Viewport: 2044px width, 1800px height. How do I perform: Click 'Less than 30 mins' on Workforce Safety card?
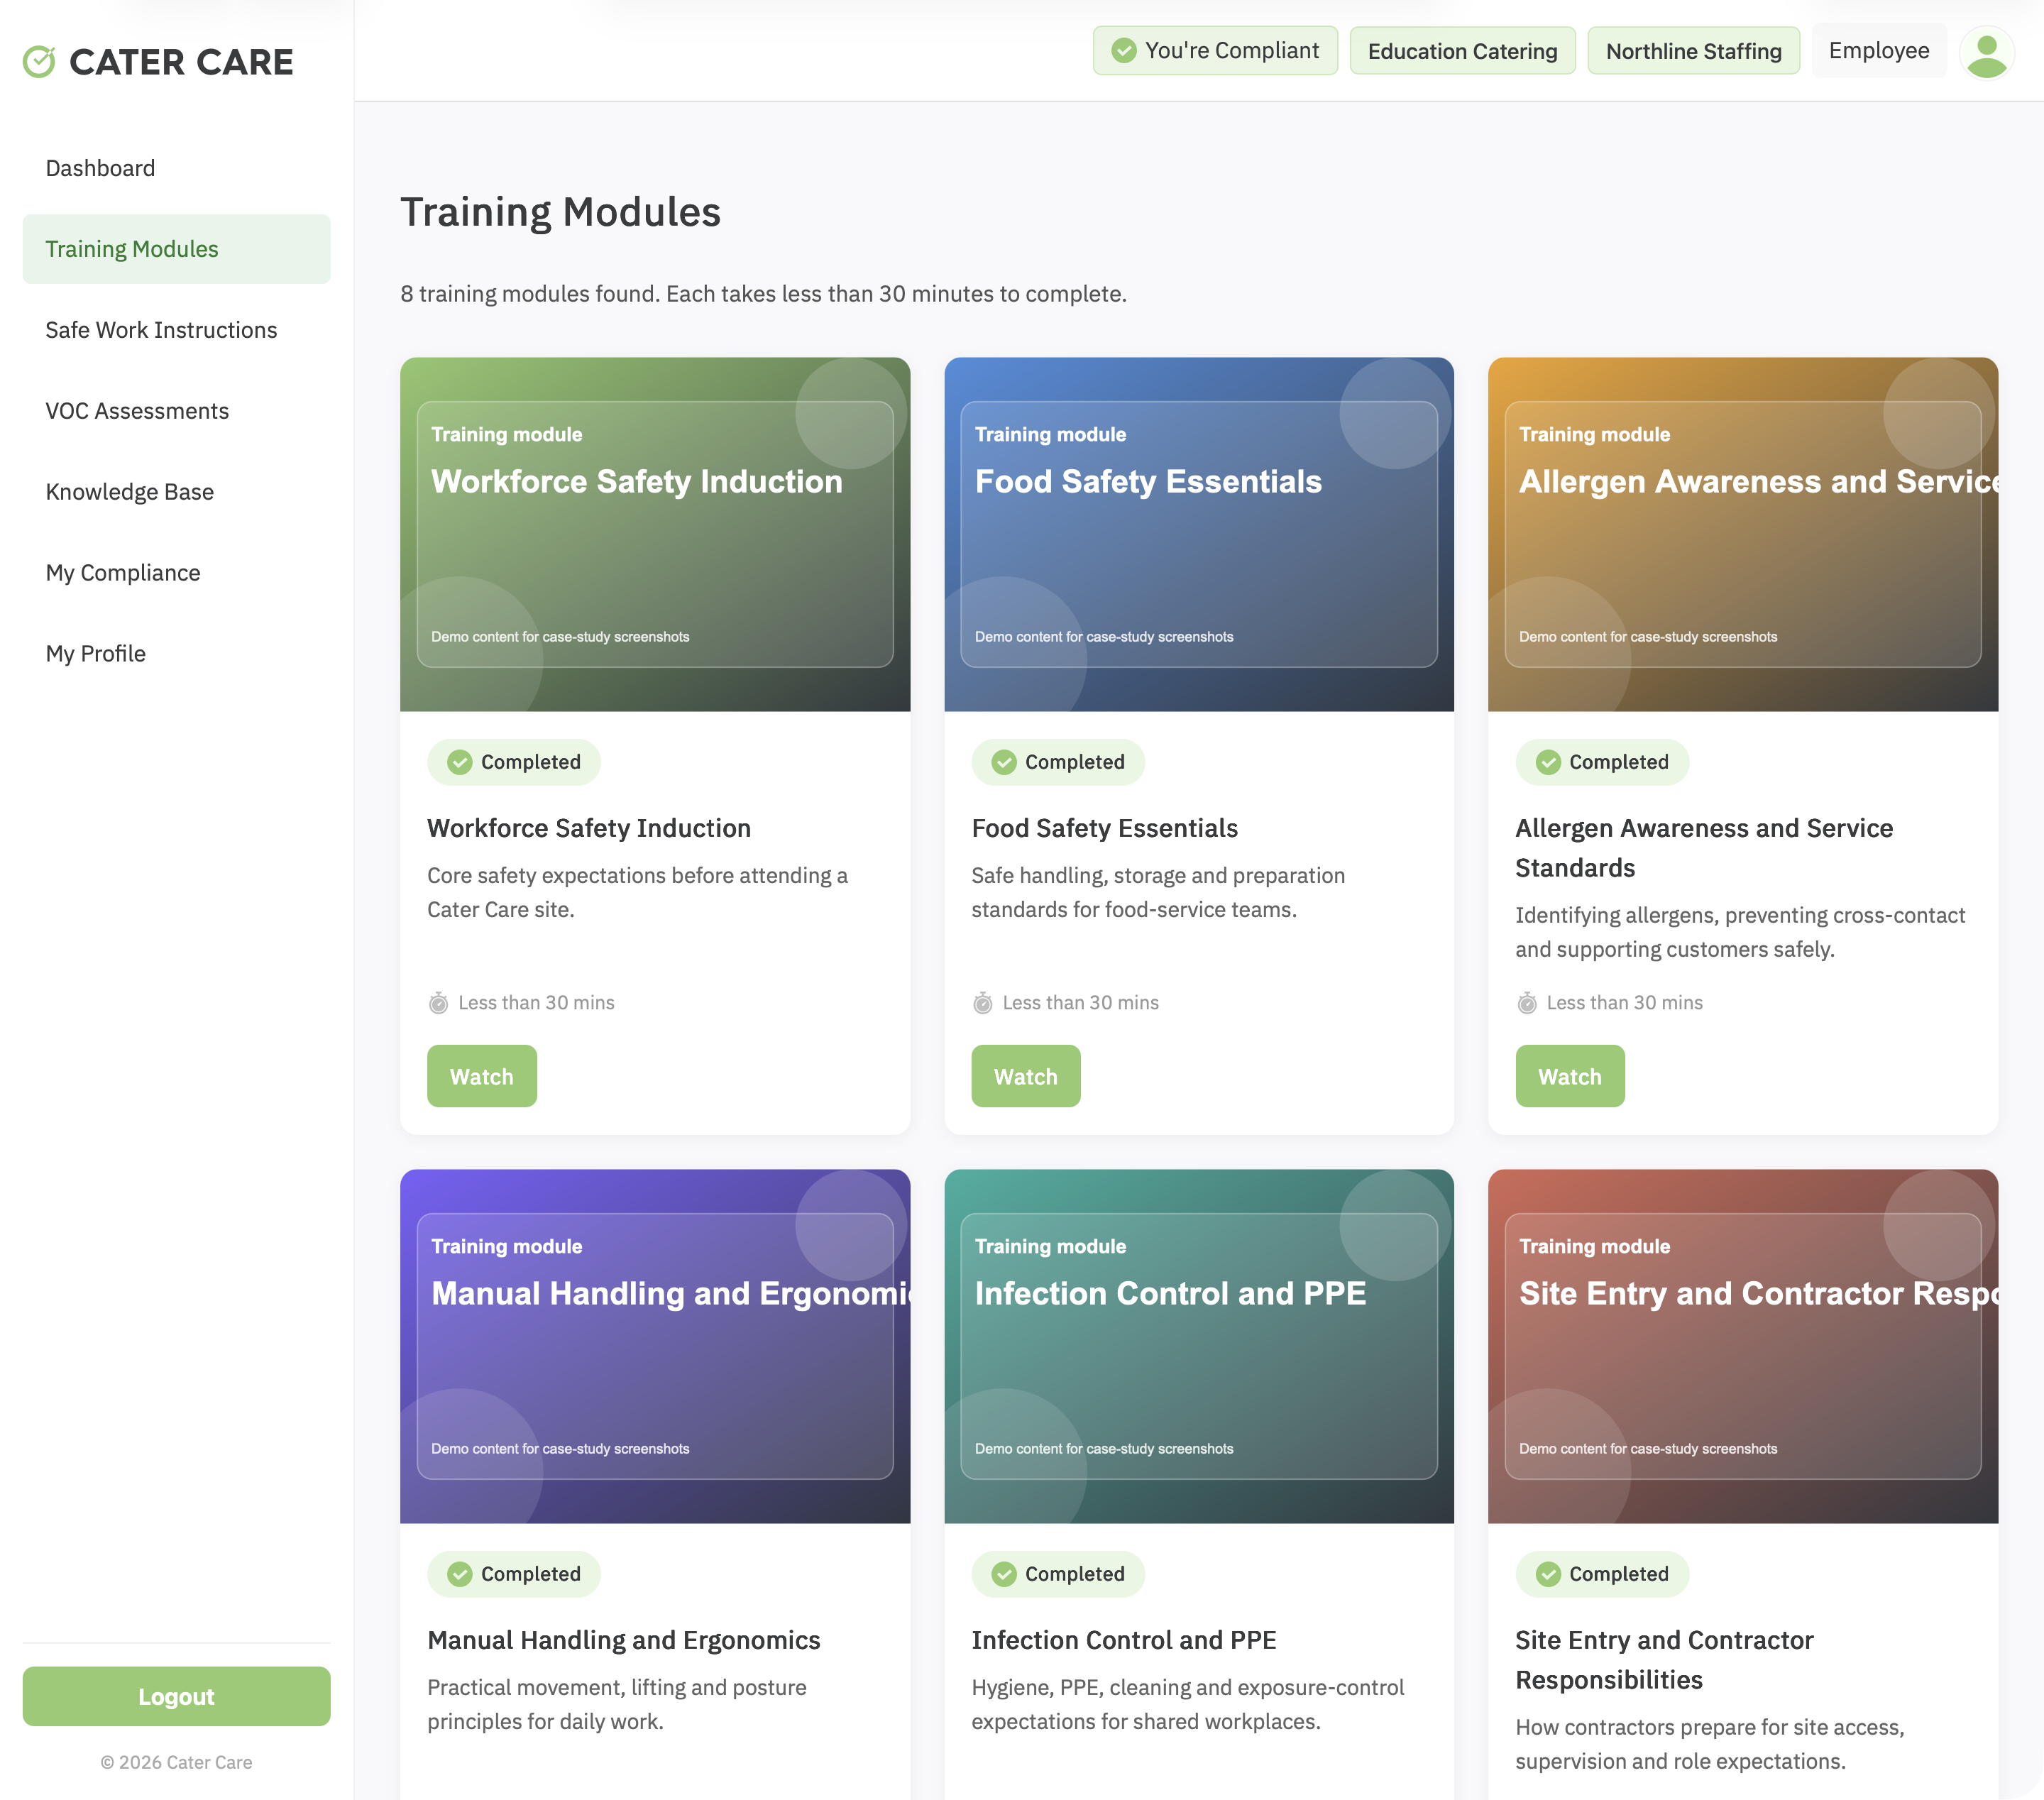click(536, 1003)
